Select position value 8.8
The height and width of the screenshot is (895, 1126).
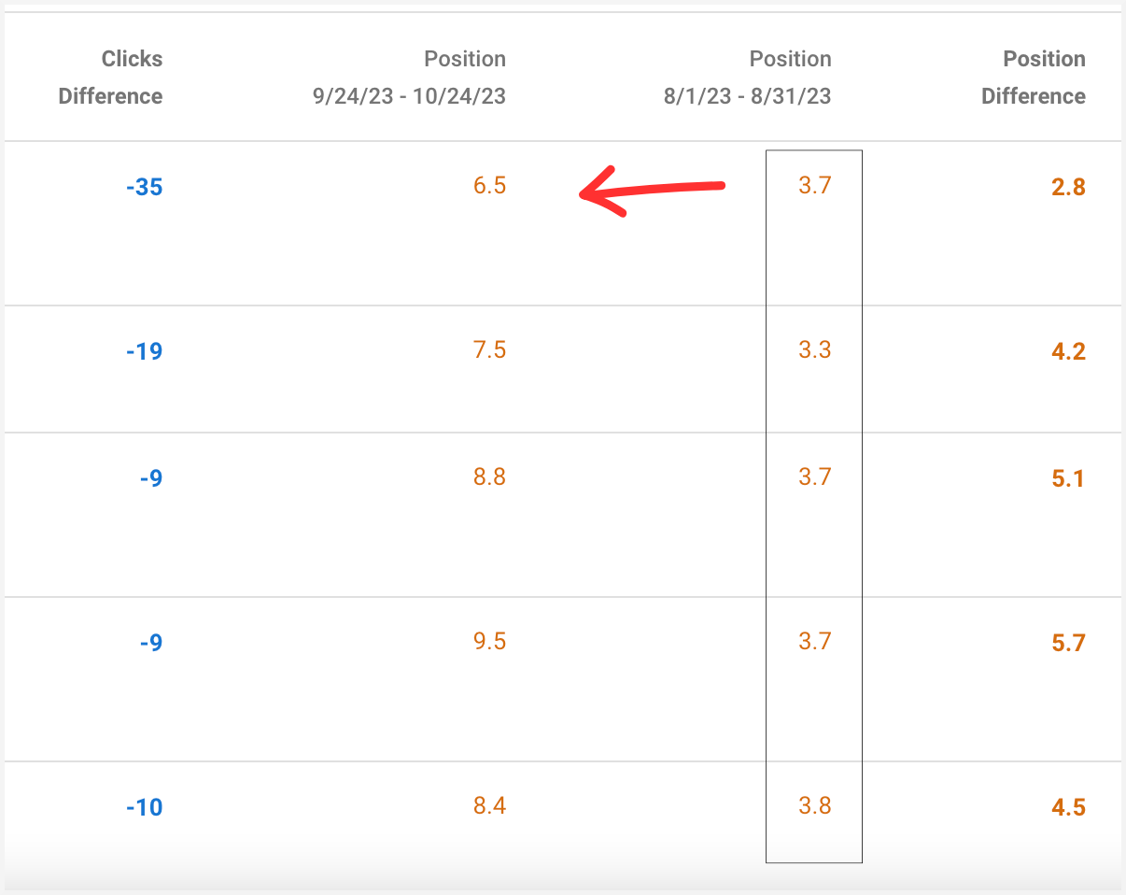coord(489,476)
